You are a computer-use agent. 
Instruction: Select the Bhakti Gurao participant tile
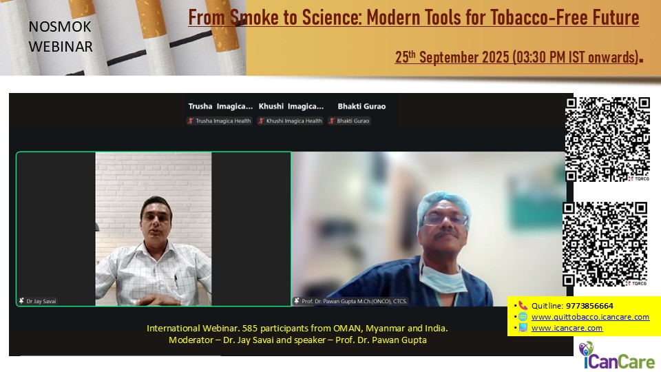click(x=361, y=113)
